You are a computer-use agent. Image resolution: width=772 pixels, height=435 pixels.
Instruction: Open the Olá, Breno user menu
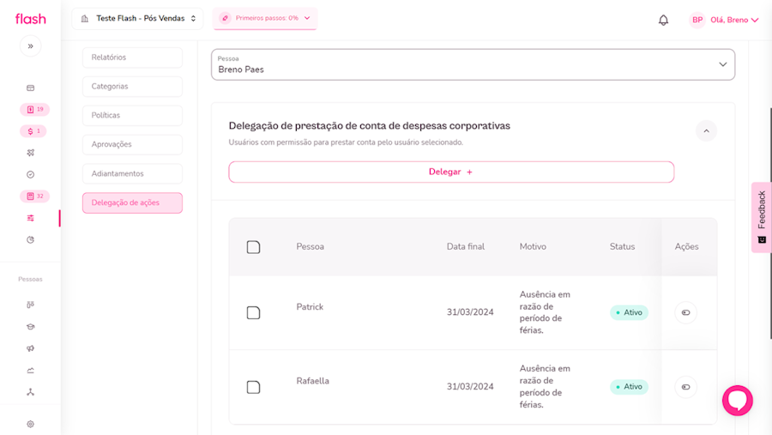point(734,21)
